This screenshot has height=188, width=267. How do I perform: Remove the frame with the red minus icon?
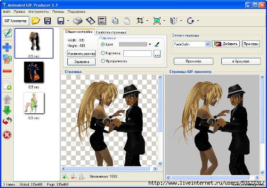coord(7,71)
